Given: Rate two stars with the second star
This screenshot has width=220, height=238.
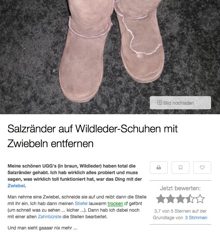Looking at the screenshot, I should click(x=171, y=199).
